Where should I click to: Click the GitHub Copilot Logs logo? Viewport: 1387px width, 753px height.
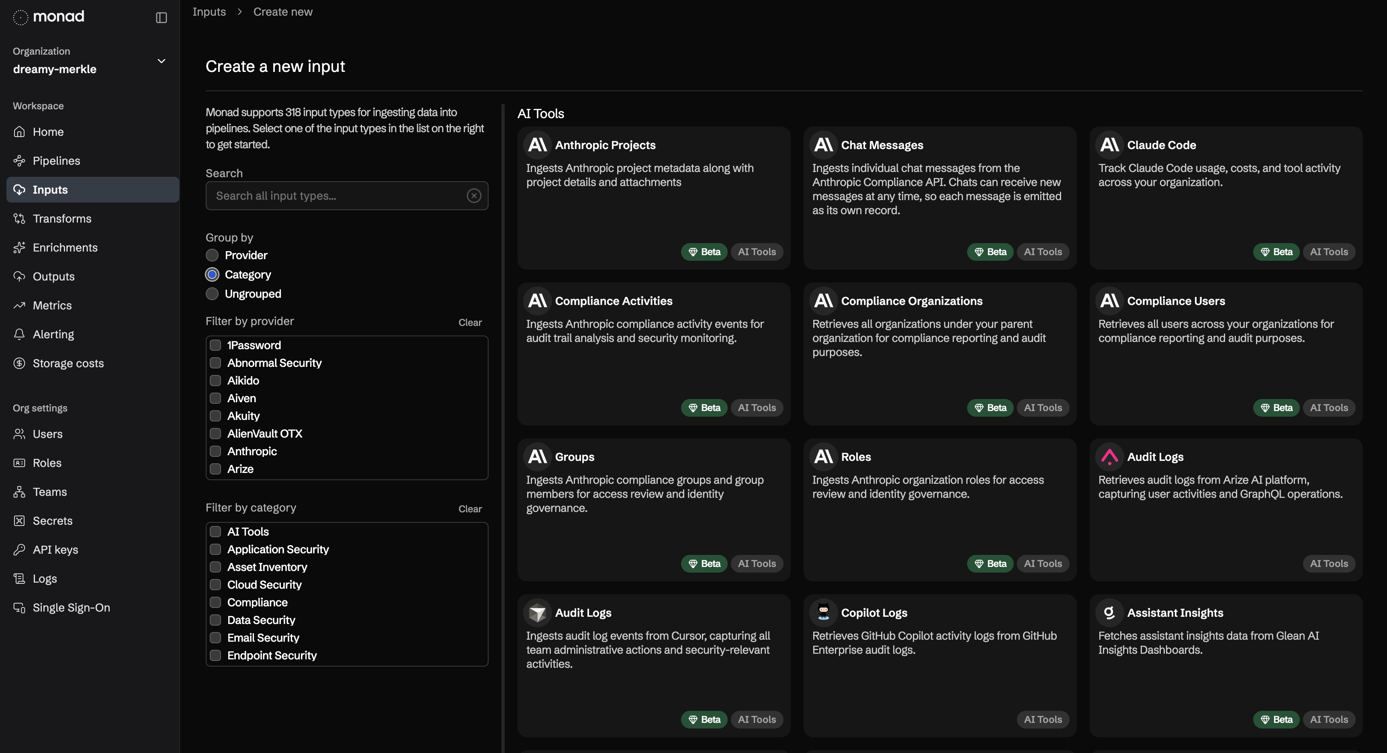pos(823,612)
